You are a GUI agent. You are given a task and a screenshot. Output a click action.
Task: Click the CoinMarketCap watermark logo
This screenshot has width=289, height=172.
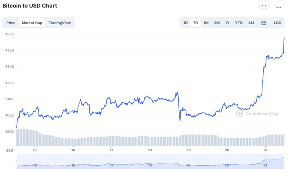[x=257, y=114]
